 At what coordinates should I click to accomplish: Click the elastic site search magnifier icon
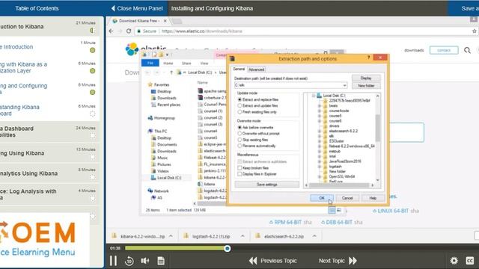pyautogui.click(x=467, y=50)
